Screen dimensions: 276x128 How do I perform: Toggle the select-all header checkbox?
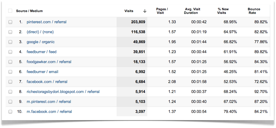click(x=10, y=11)
